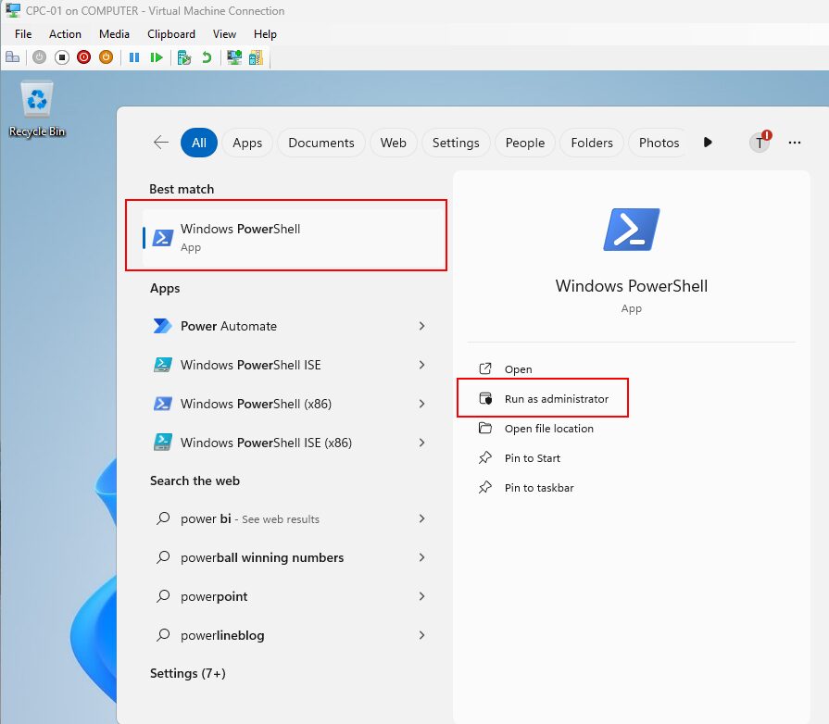Reset the virtual machine

(x=157, y=56)
